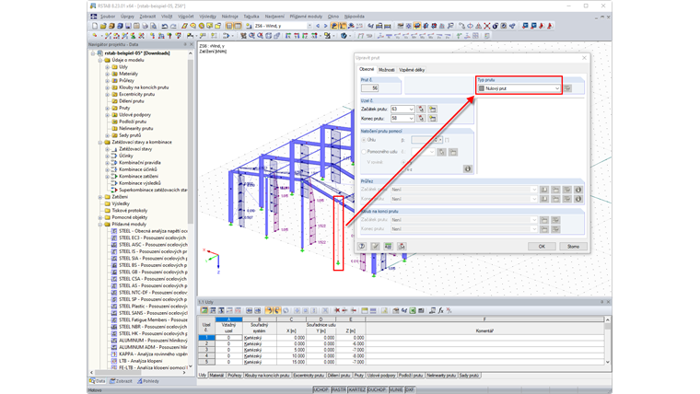Collapse Zatěžovací stavy a kombinace node
The width and height of the screenshot is (700, 394).
pos(100,143)
